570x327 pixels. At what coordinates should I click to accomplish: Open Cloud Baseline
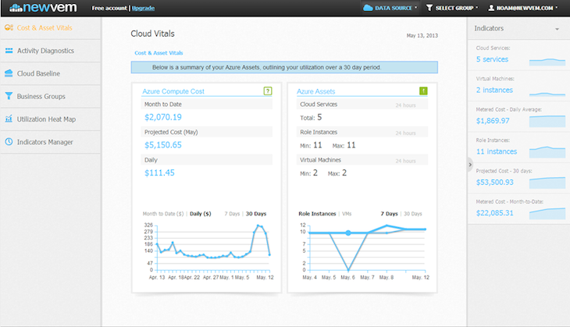(51, 73)
